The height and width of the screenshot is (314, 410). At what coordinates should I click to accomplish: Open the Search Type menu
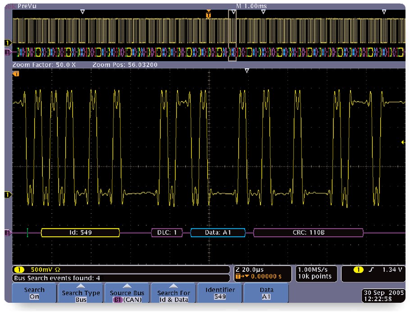[x=81, y=293]
